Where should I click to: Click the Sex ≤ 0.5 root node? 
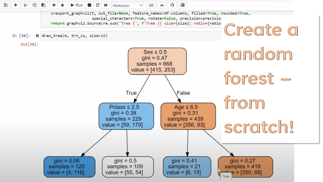pos(157,61)
